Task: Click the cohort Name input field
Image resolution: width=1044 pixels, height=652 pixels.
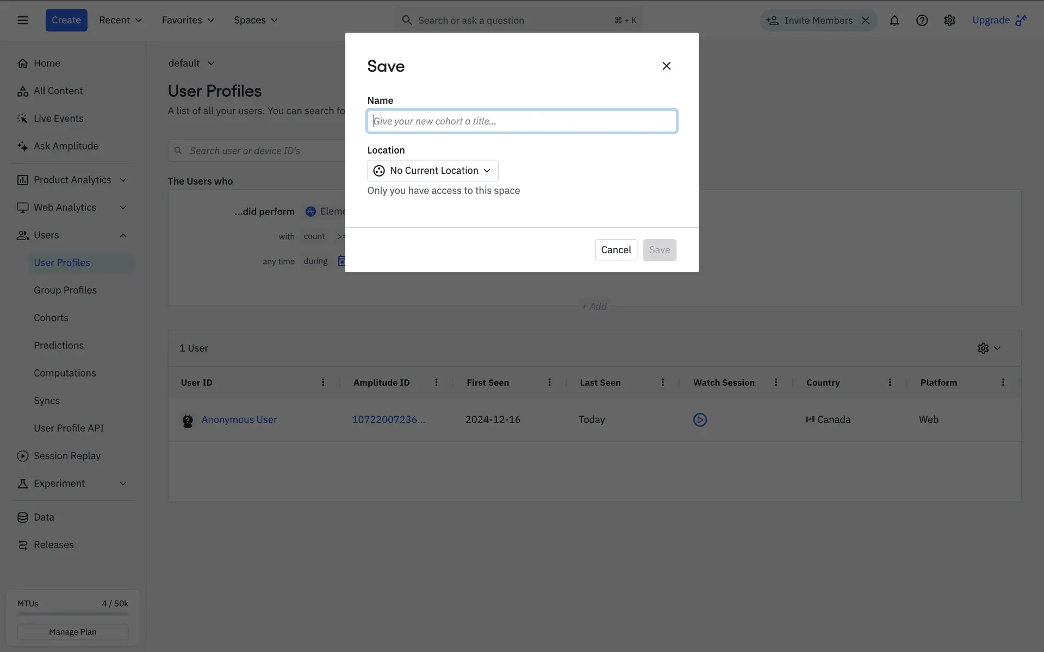Action: (521, 121)
